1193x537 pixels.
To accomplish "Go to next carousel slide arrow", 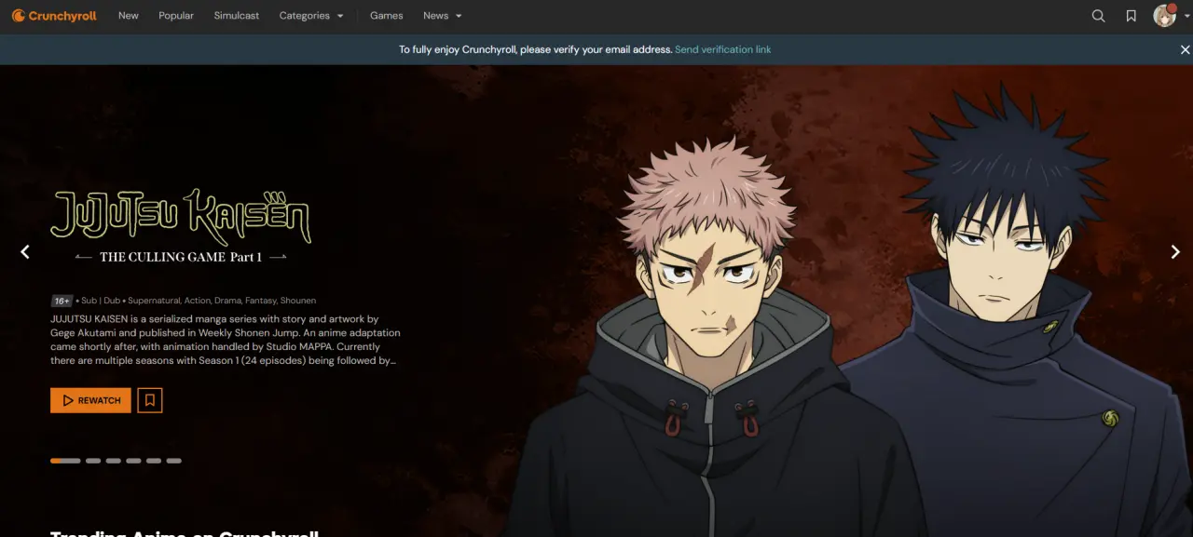I will coord(1175,251).
